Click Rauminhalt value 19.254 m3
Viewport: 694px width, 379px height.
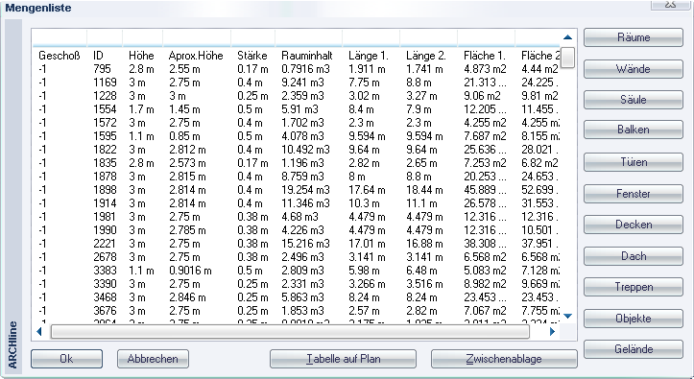[x=305, y=190]
